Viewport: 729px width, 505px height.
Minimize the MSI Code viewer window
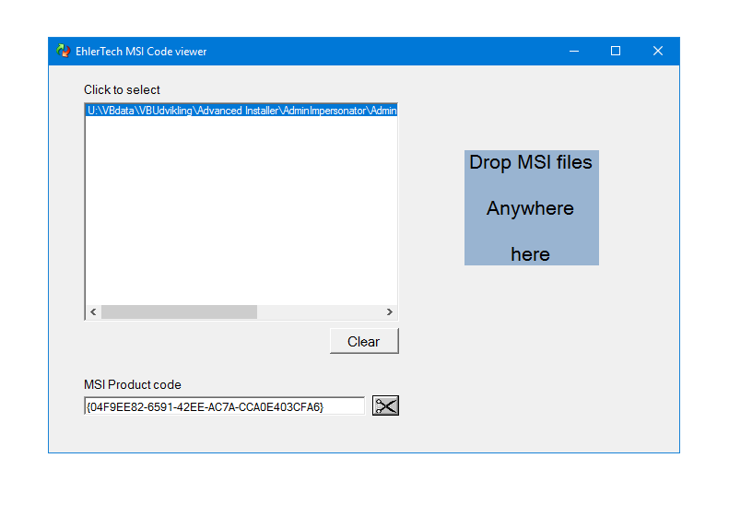coord(573,52)
